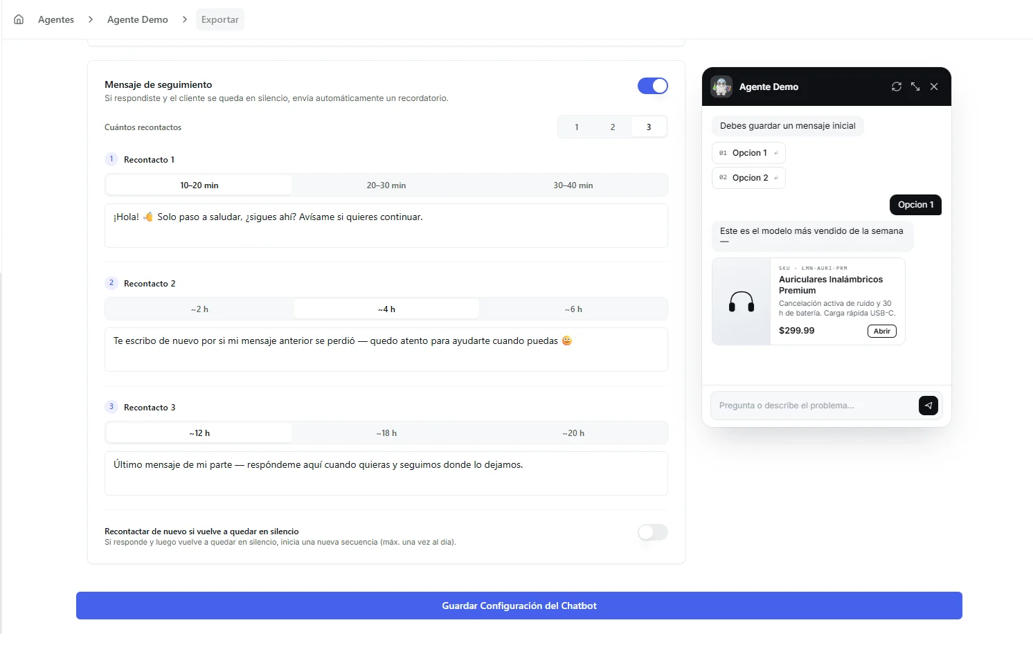Click the home icon in breadcrumb

click(19, 19)
